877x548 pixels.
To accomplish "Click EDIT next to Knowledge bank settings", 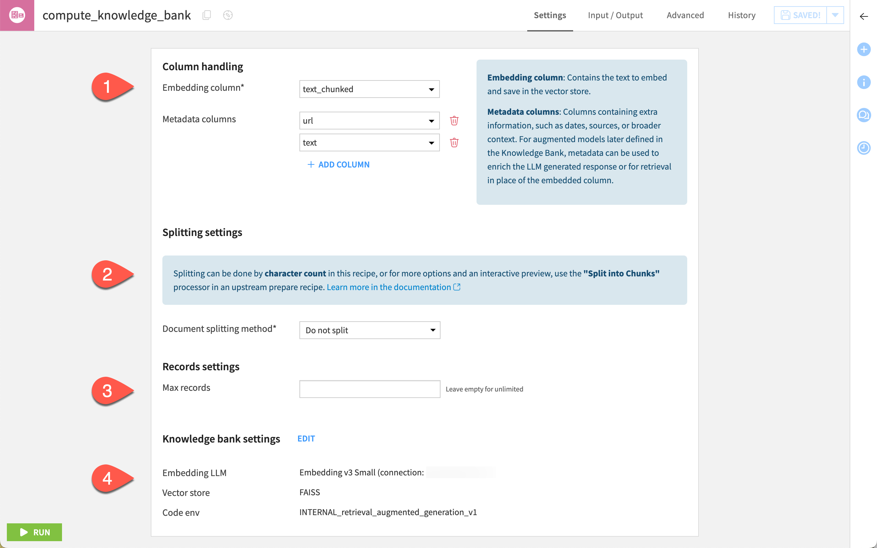I will tap(306, 438).
